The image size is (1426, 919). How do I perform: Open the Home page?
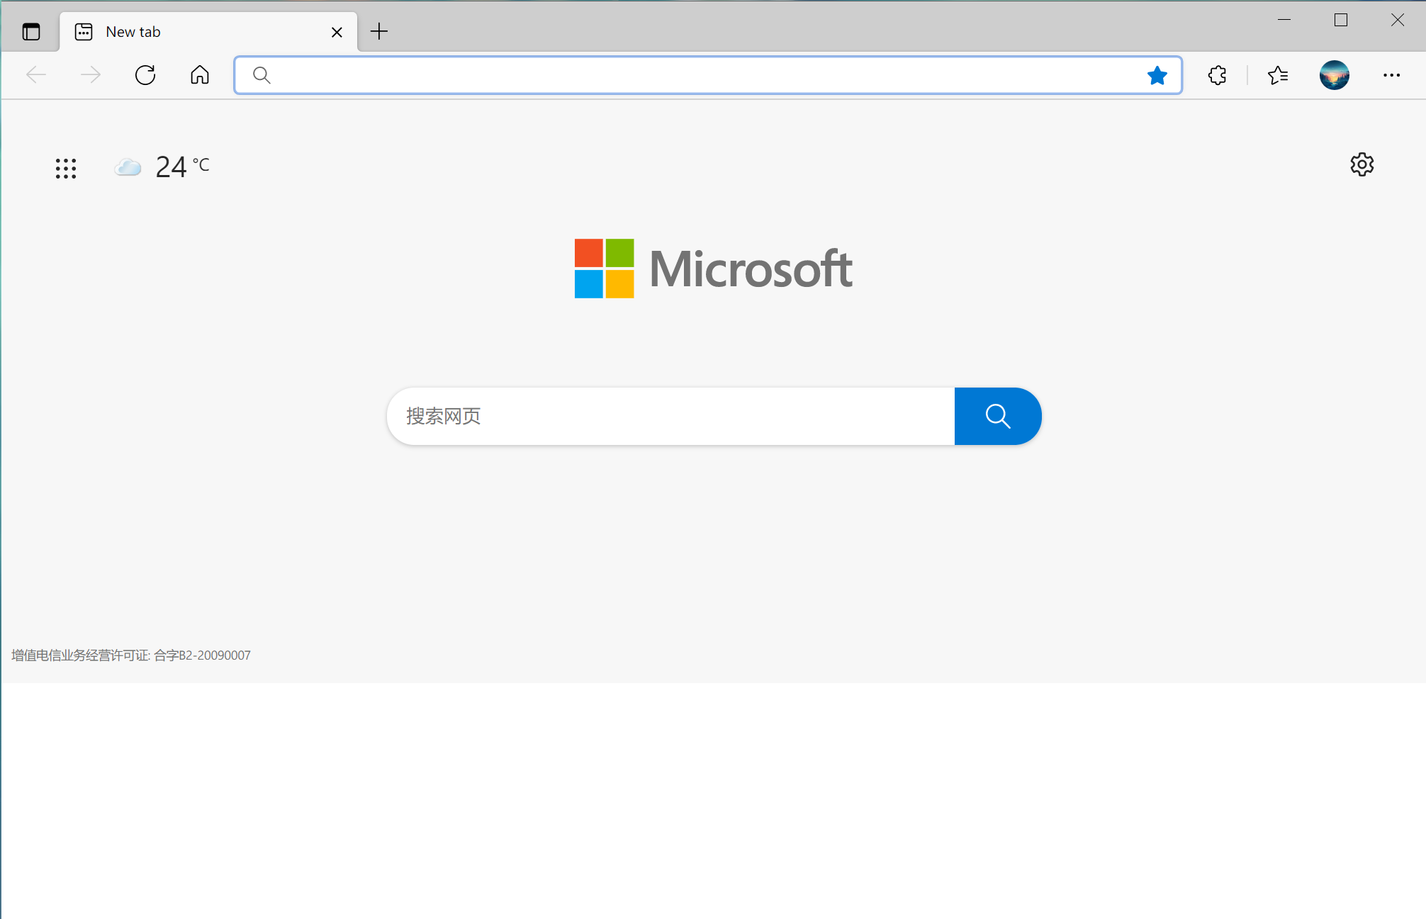(200, 75)
